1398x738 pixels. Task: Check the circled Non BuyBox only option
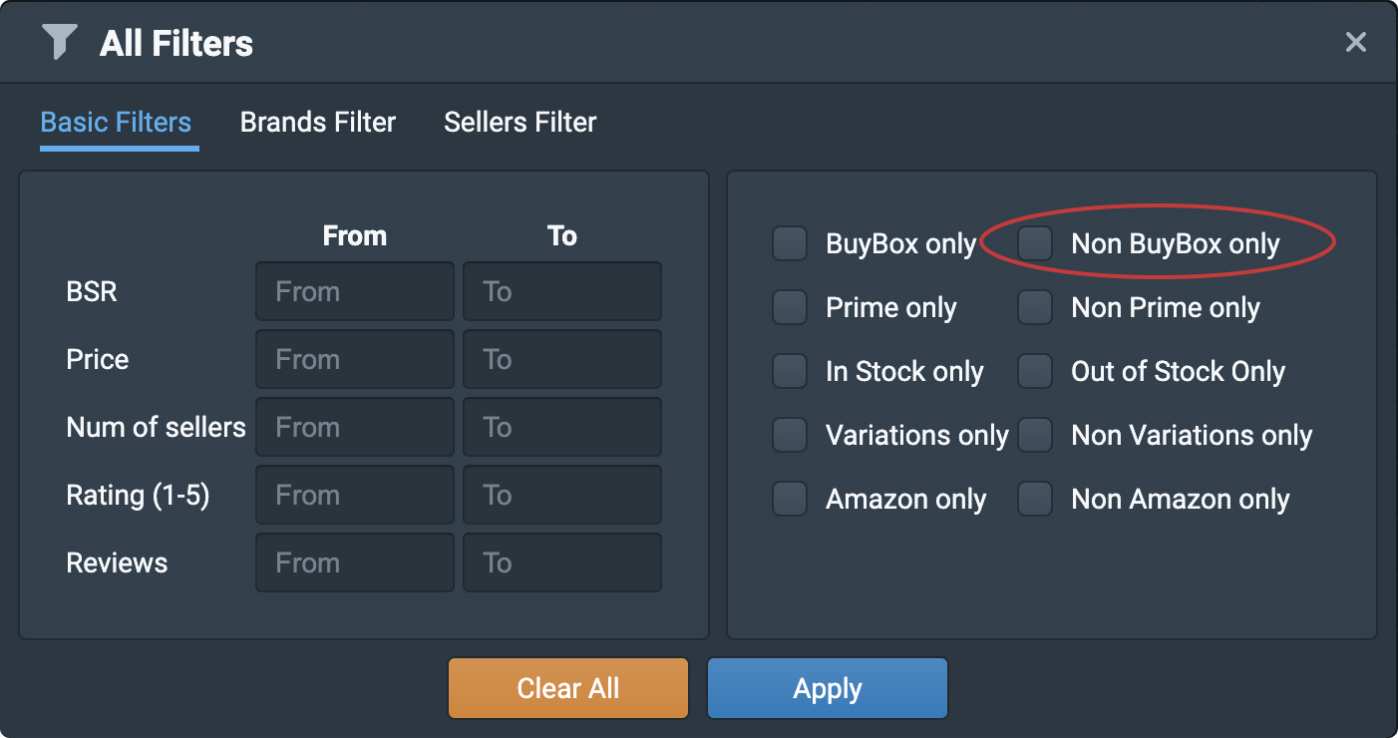[x=1035, y=243]
